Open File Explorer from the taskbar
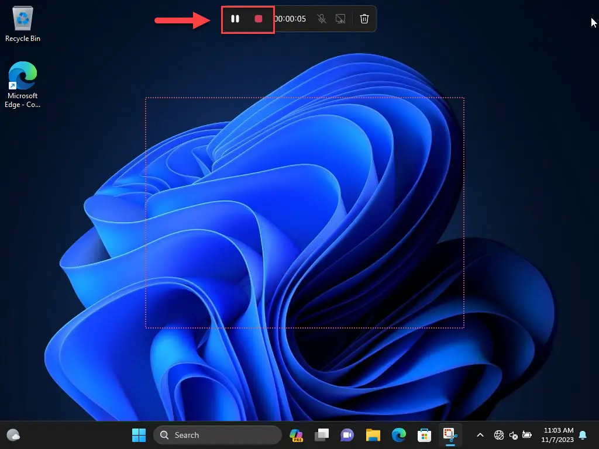The image size is (599, 449). pyautogui.click(x=373, y=435)
